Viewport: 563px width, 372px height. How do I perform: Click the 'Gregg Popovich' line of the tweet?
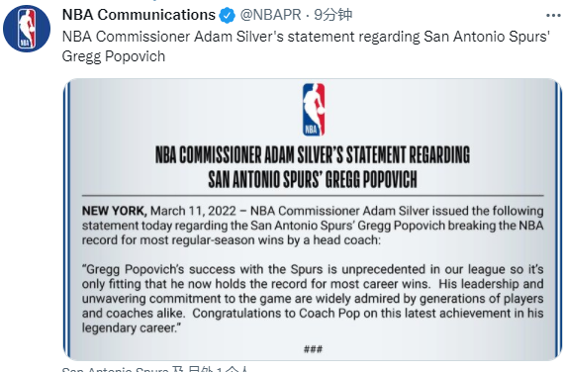coord(114,56)
